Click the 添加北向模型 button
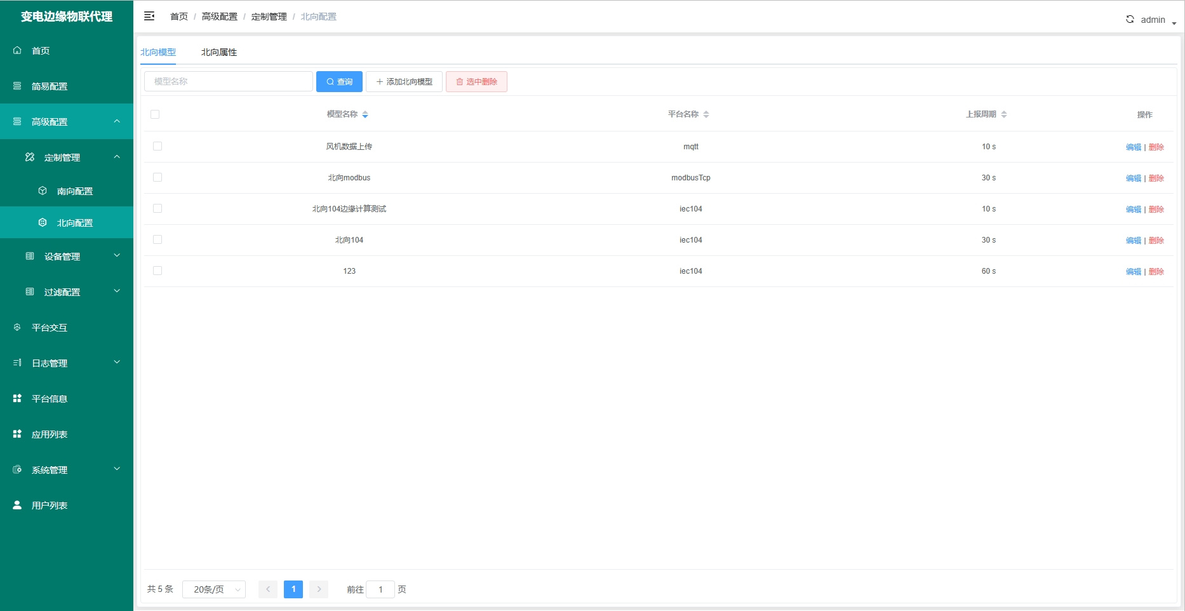1185x611 pixels. [x=404, y=82]
